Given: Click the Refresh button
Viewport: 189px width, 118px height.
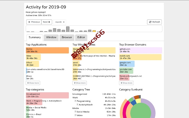Looking at the screenshot, I should 154,22.
